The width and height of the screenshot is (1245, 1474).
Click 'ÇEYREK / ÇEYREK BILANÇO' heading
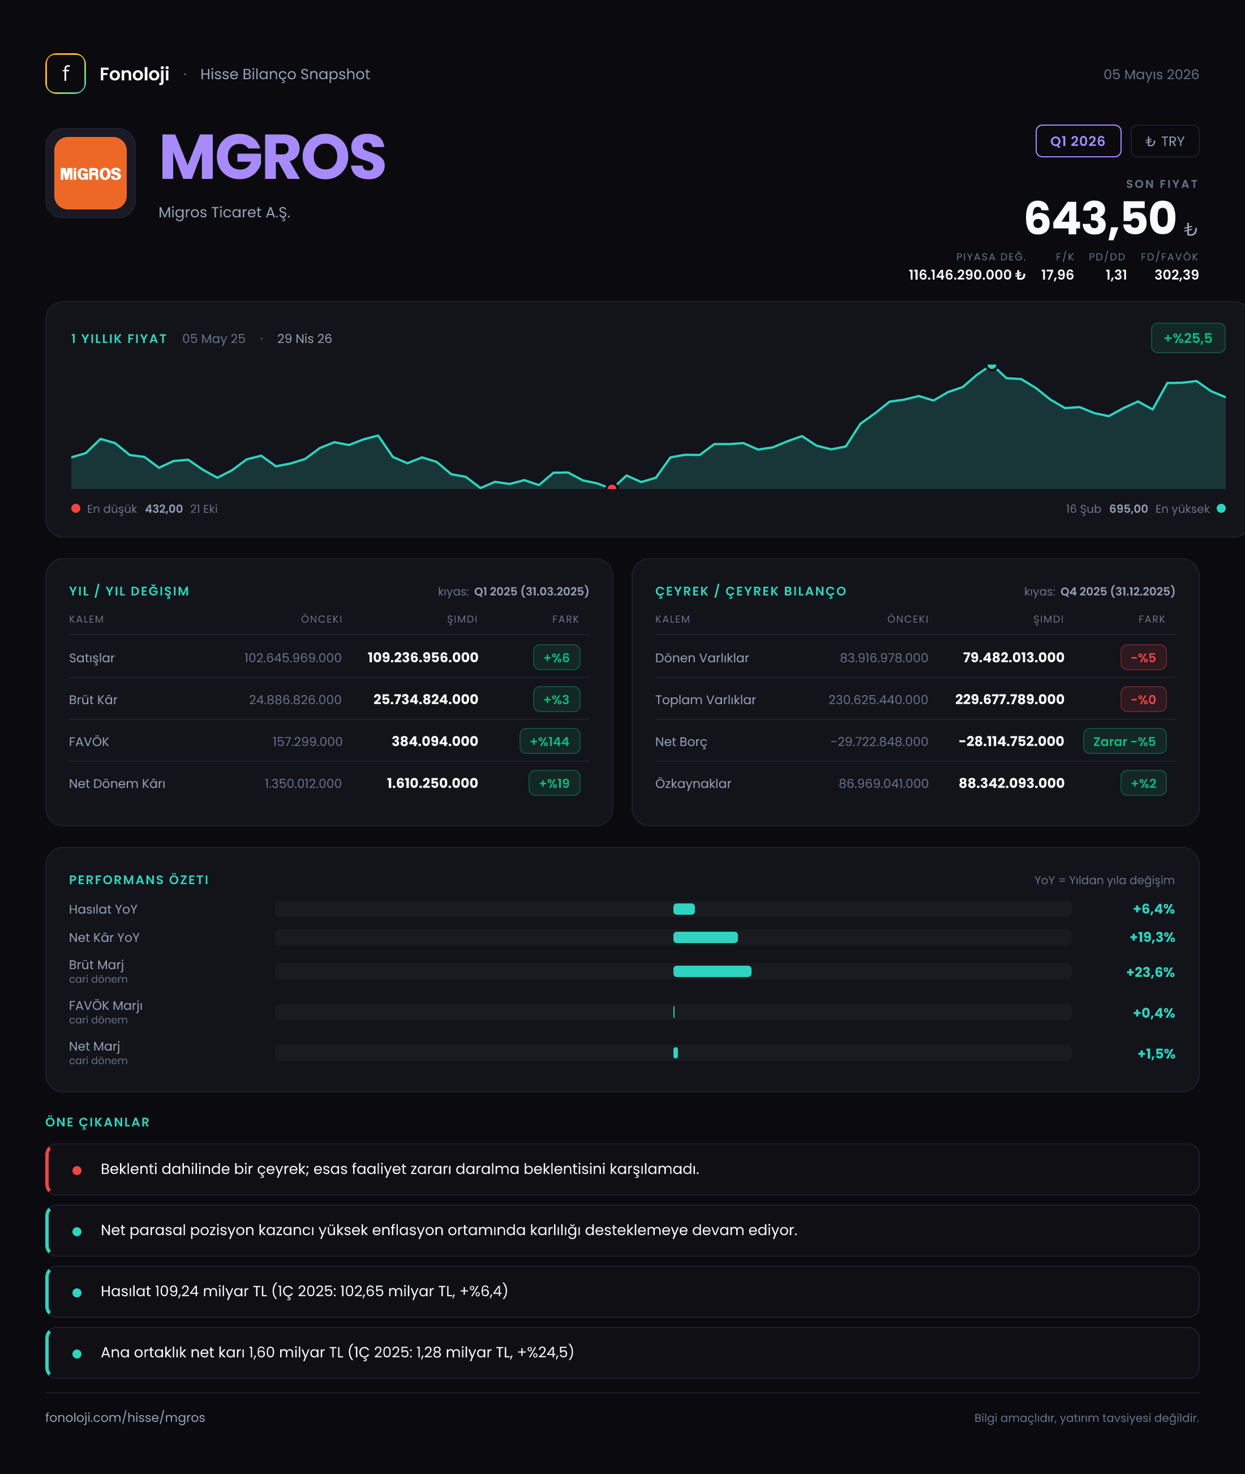tap(750, 592)
